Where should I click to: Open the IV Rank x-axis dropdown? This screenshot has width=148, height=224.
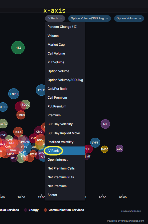pyautogui.click(x=55, y=18)
